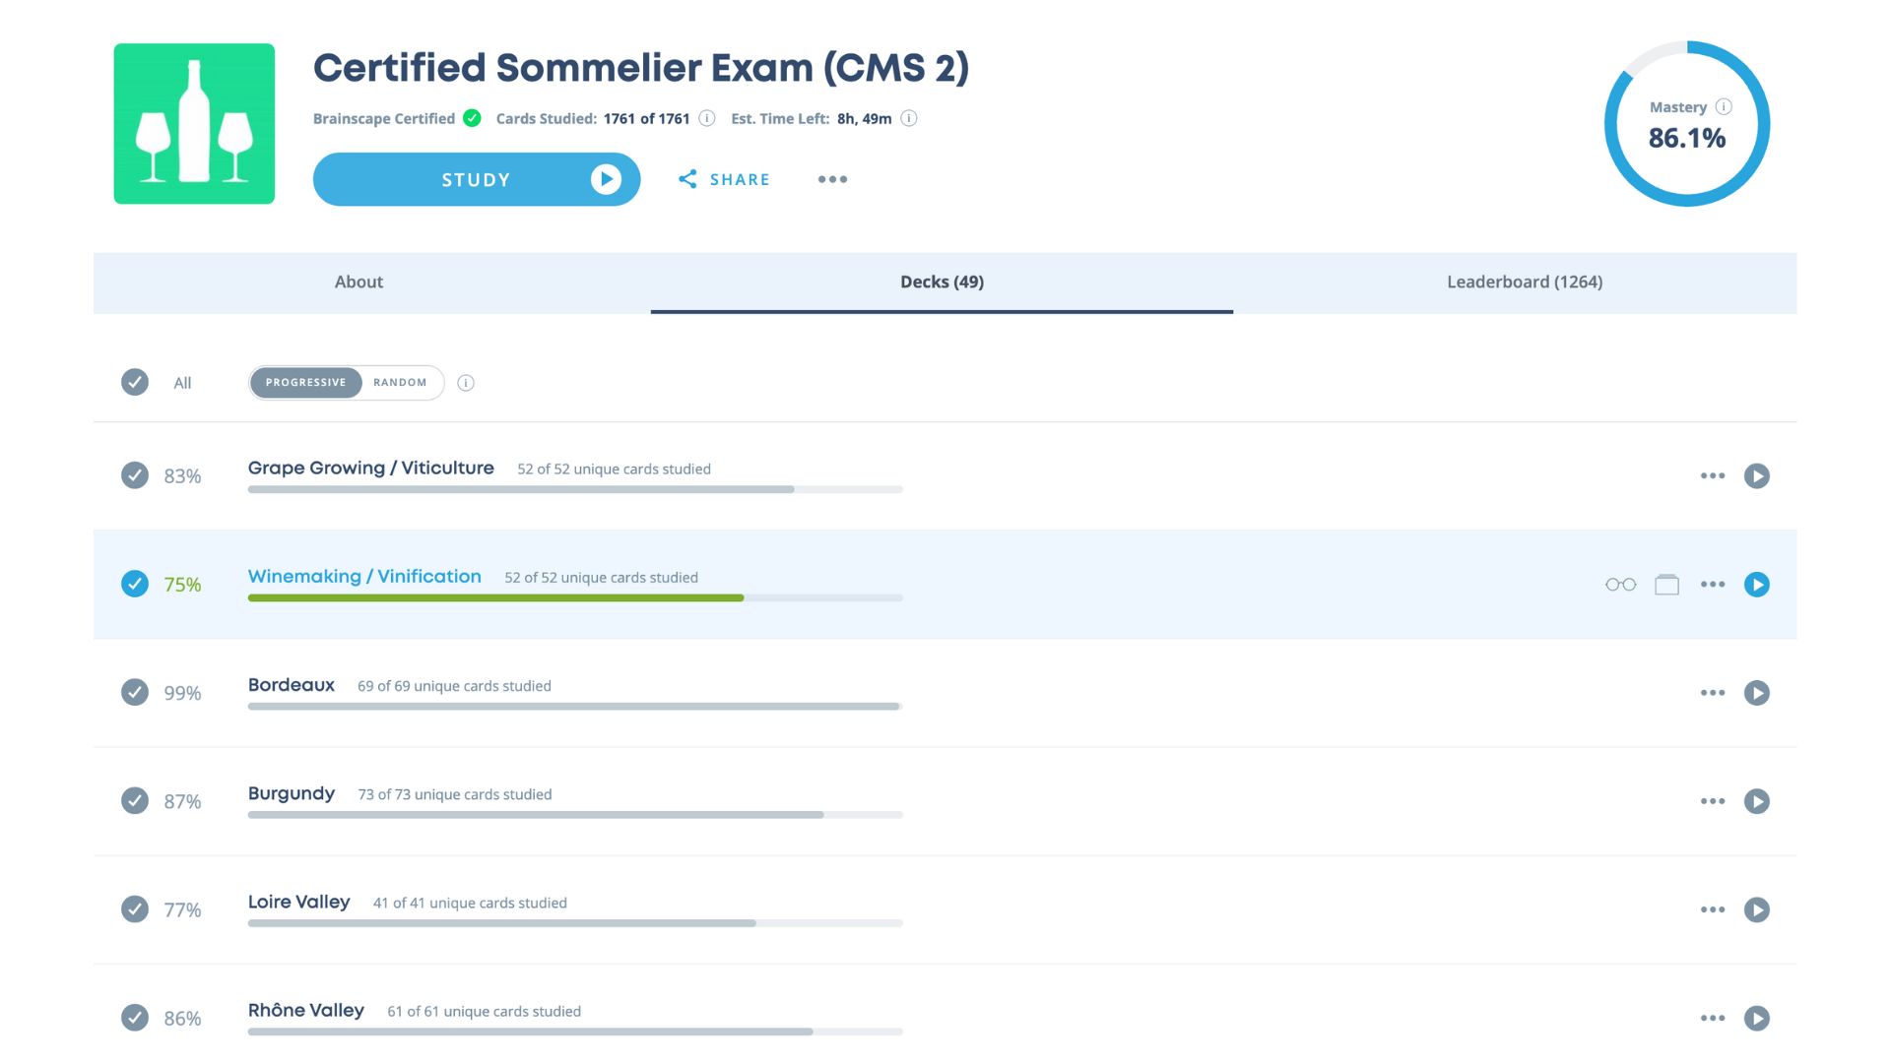The height and width of the screenshot is (1063, 1891).
Task: Click the Mastery info icon
Action: (1724, 106)
